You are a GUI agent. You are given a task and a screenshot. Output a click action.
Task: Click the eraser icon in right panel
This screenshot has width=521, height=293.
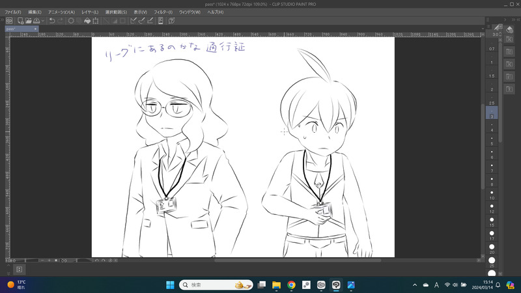coord(509,29)
